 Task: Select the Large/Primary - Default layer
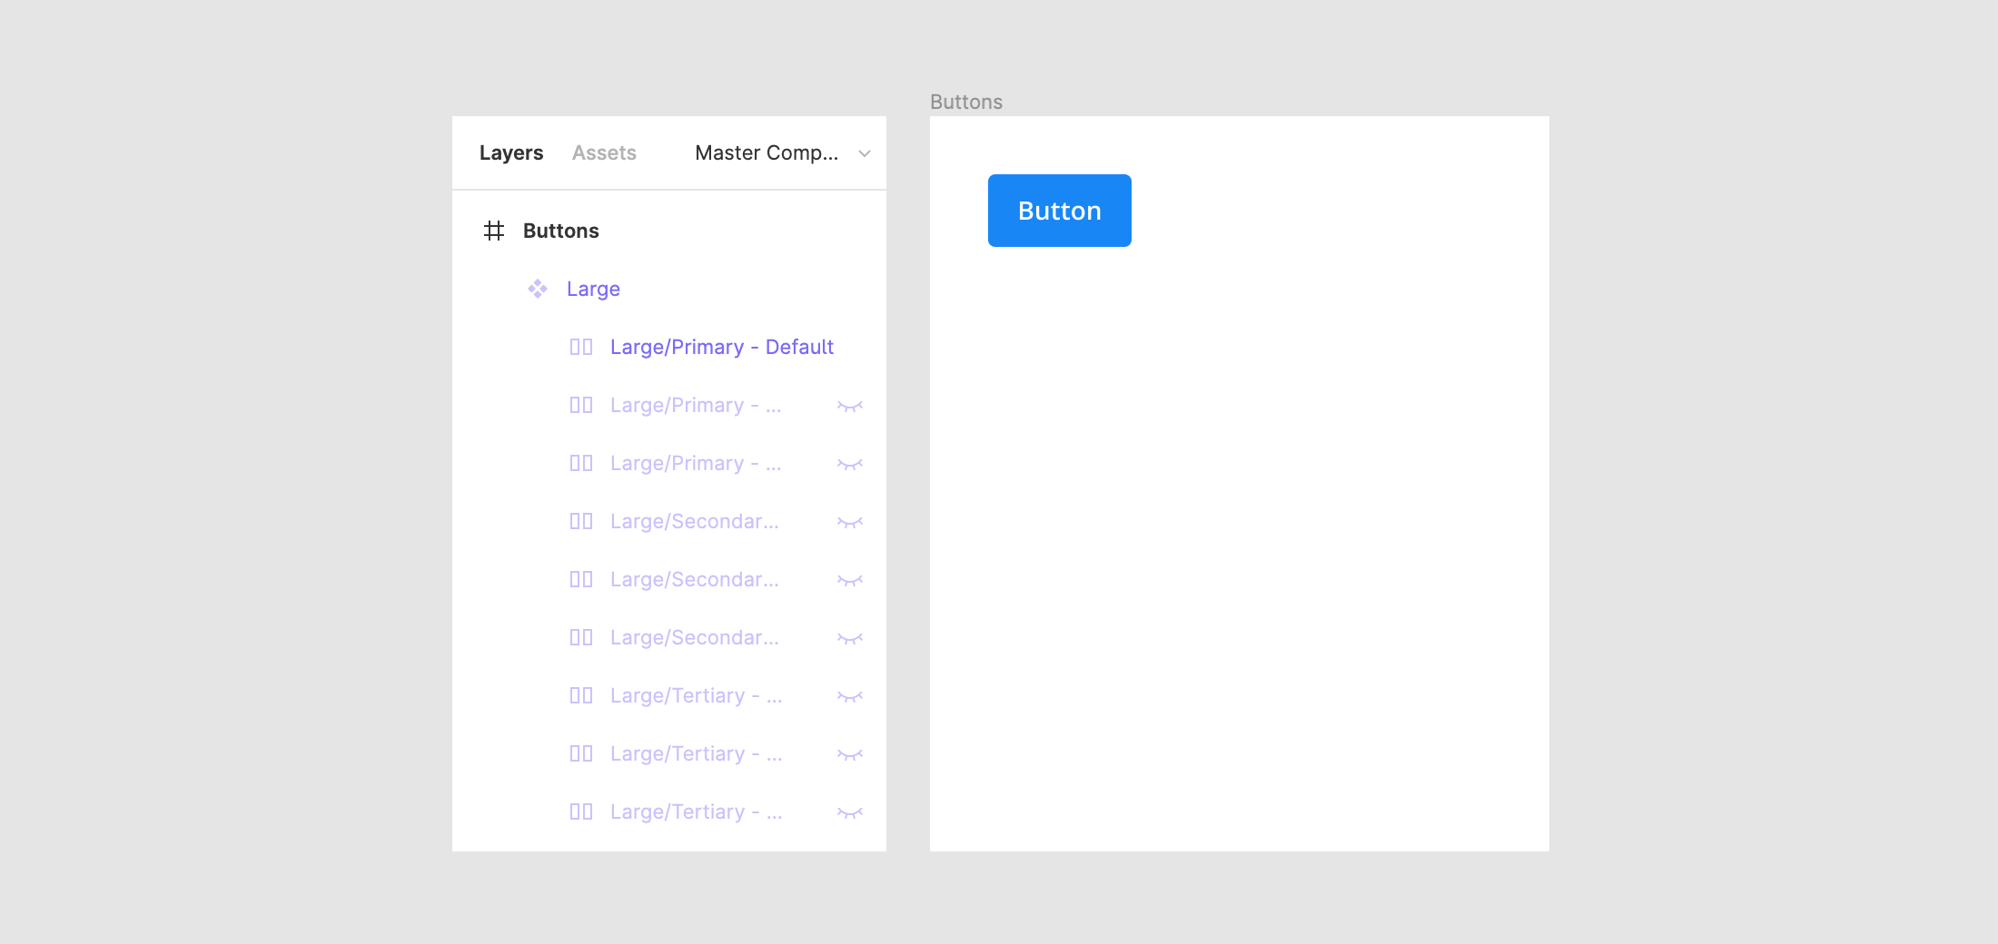coord(722,347)
